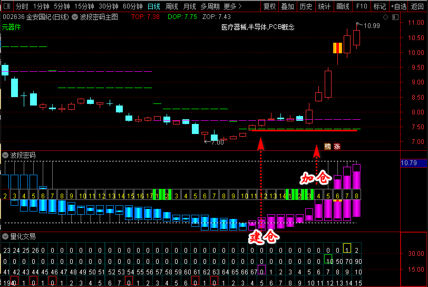Open the 统计 statistics button
This screenshot has width=428, height=287.
(324, 6)
